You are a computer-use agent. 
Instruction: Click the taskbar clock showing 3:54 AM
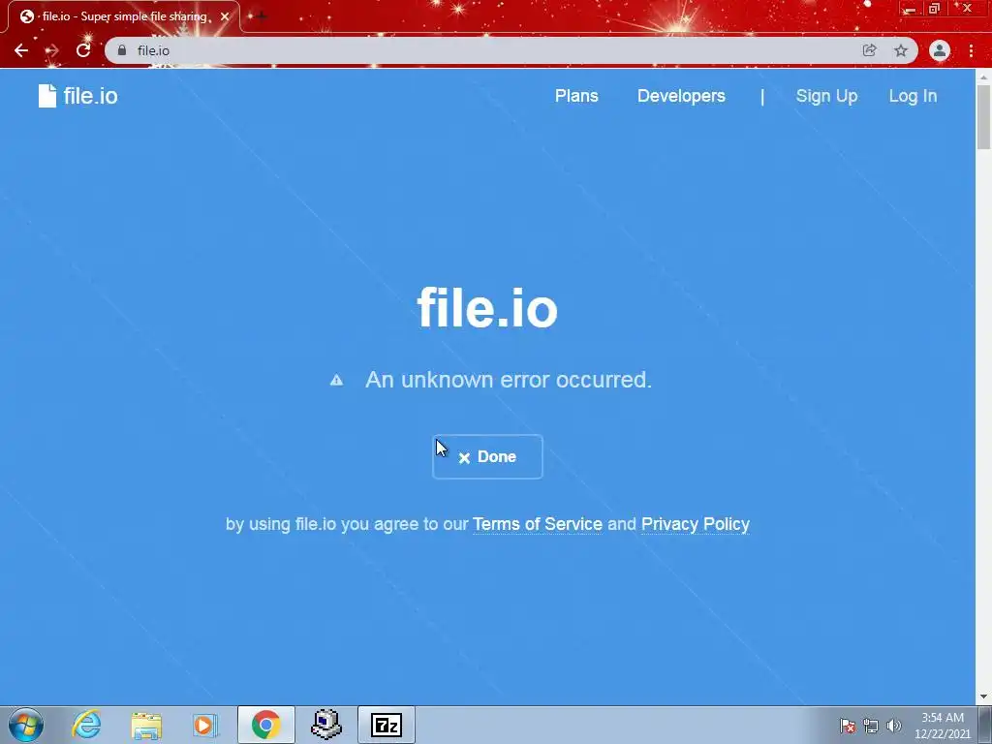click(942, 726)
